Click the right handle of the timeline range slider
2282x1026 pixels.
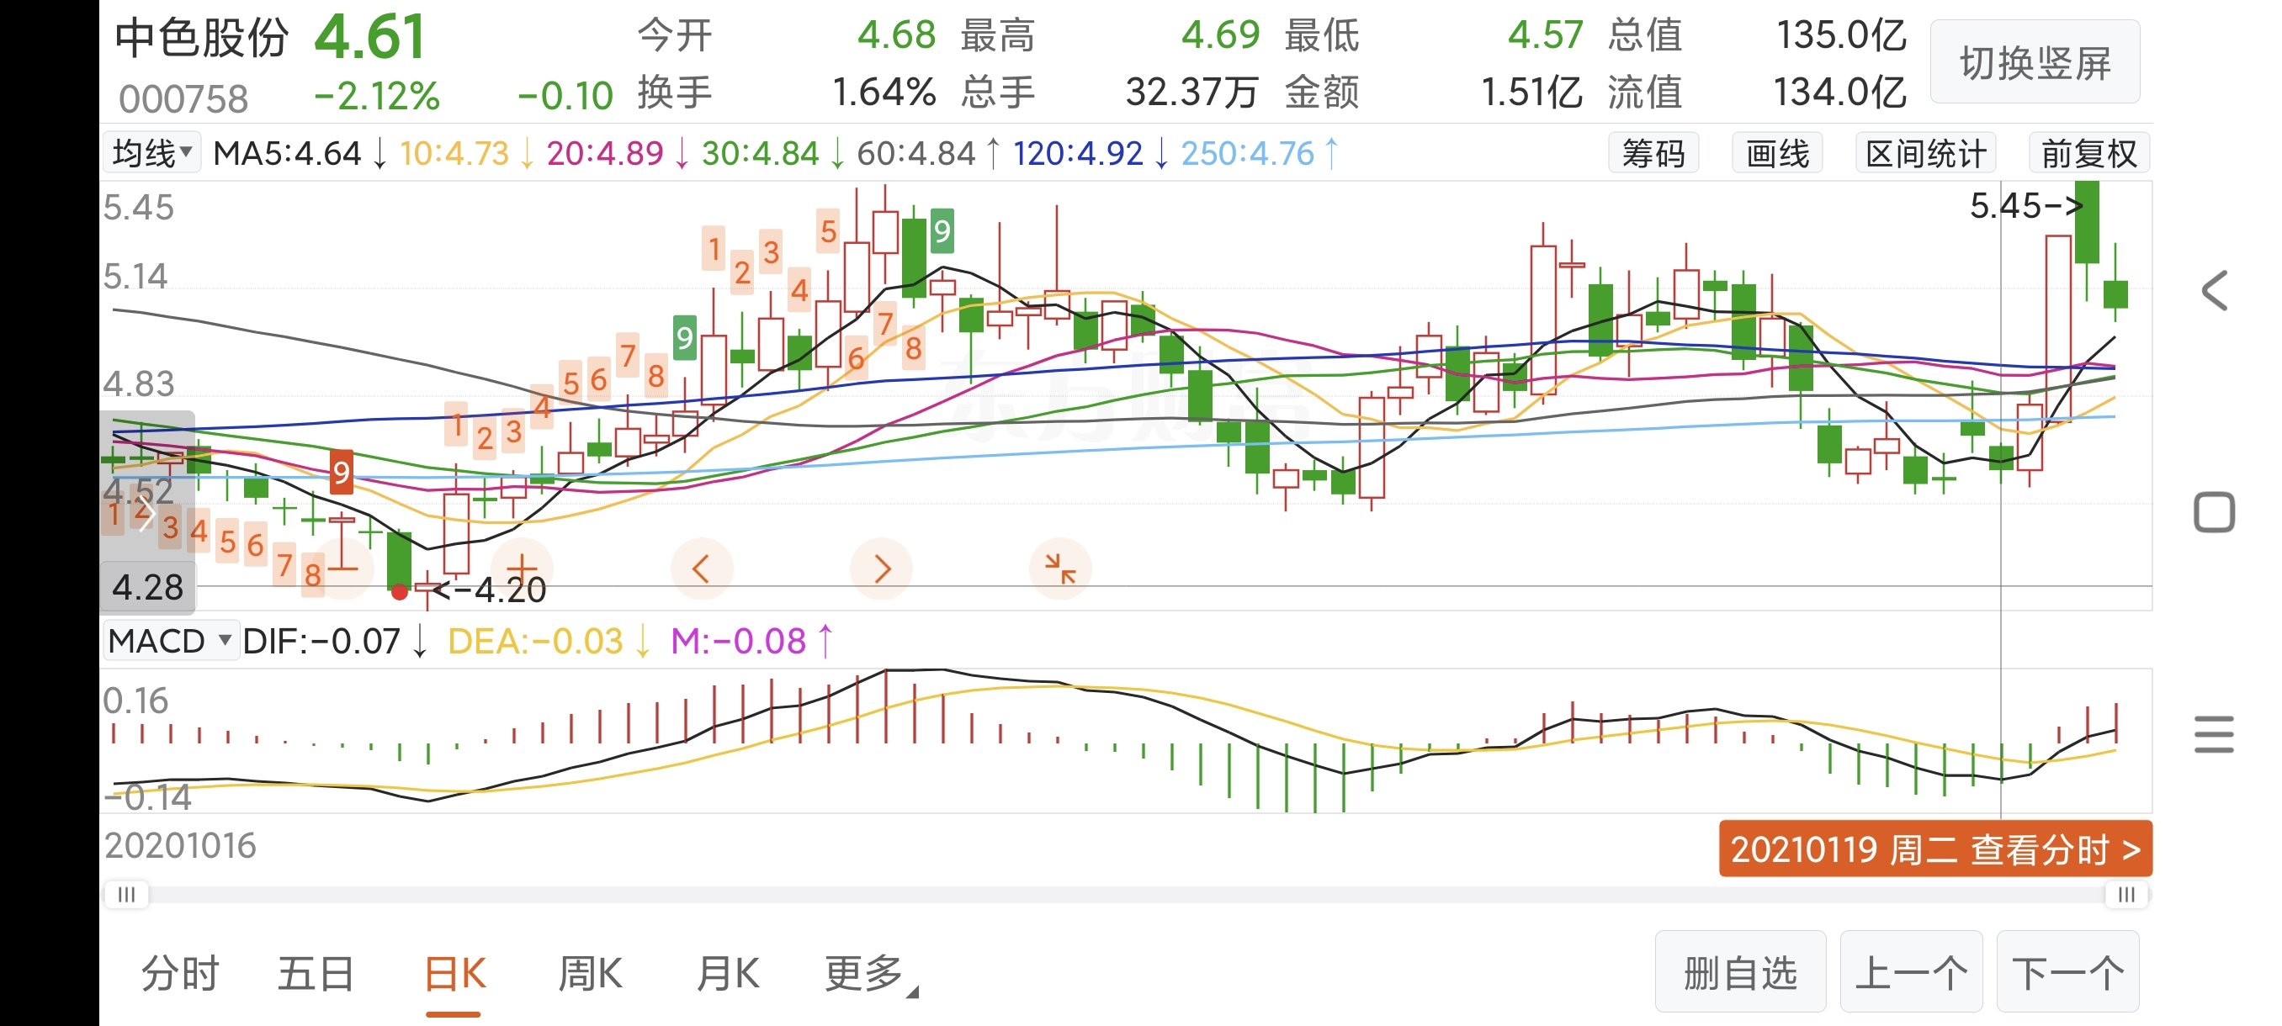click(2125, 894)
